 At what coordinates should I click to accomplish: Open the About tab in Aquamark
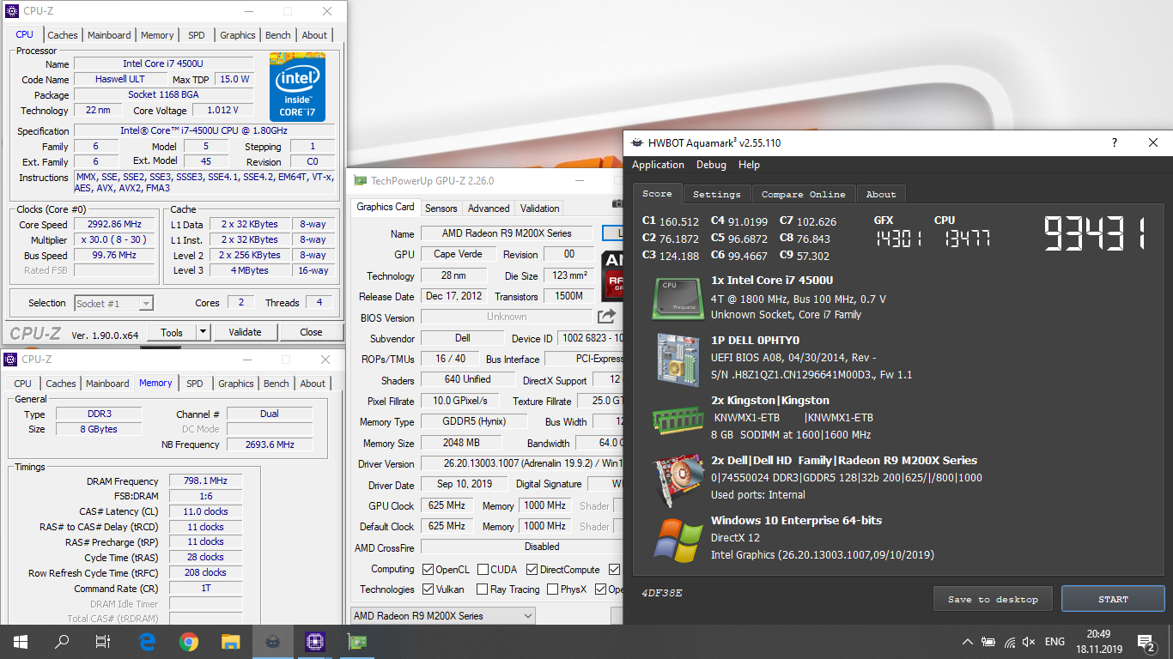click(880, 194)
